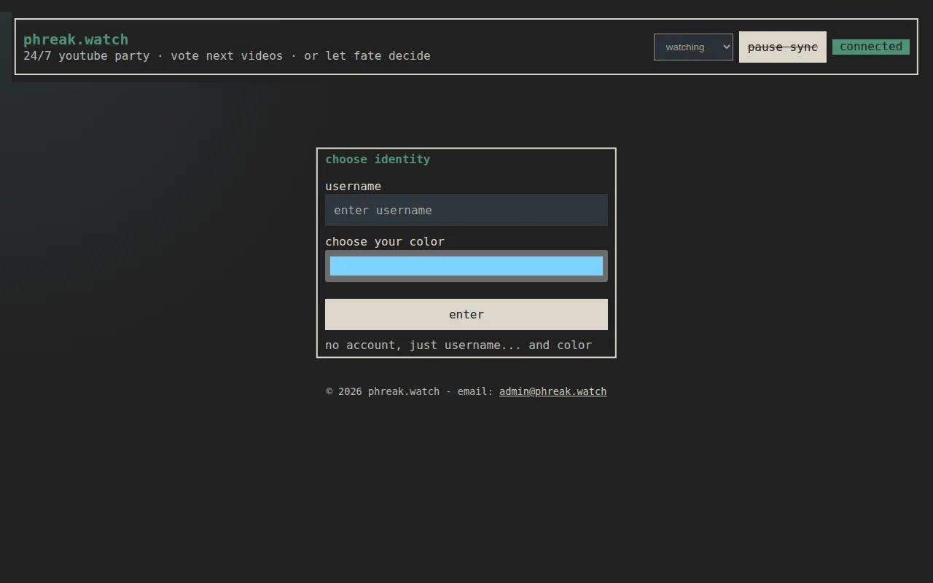Select the phreak.watch site title
Viewport: 933px width, 583px height.
tap(76, 39)
